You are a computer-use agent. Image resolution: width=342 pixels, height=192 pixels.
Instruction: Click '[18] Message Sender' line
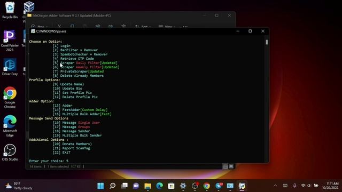[x=71, y=131]
